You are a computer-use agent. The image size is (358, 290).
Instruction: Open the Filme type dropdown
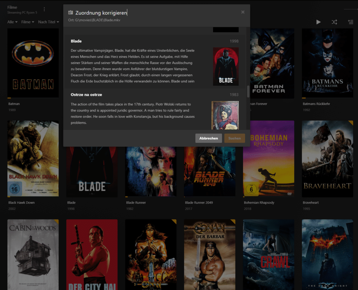click(x=27, y=22)
